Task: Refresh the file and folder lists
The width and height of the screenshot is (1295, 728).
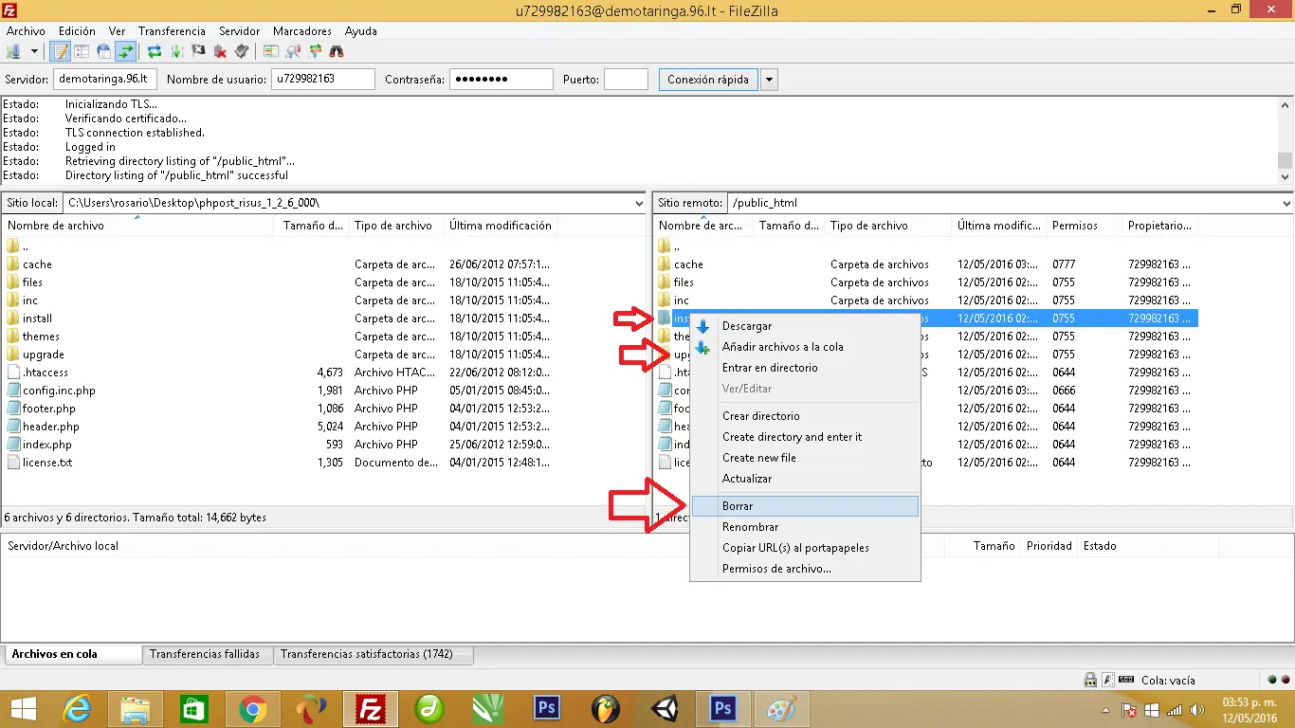Action: click(x=154, y=51)
